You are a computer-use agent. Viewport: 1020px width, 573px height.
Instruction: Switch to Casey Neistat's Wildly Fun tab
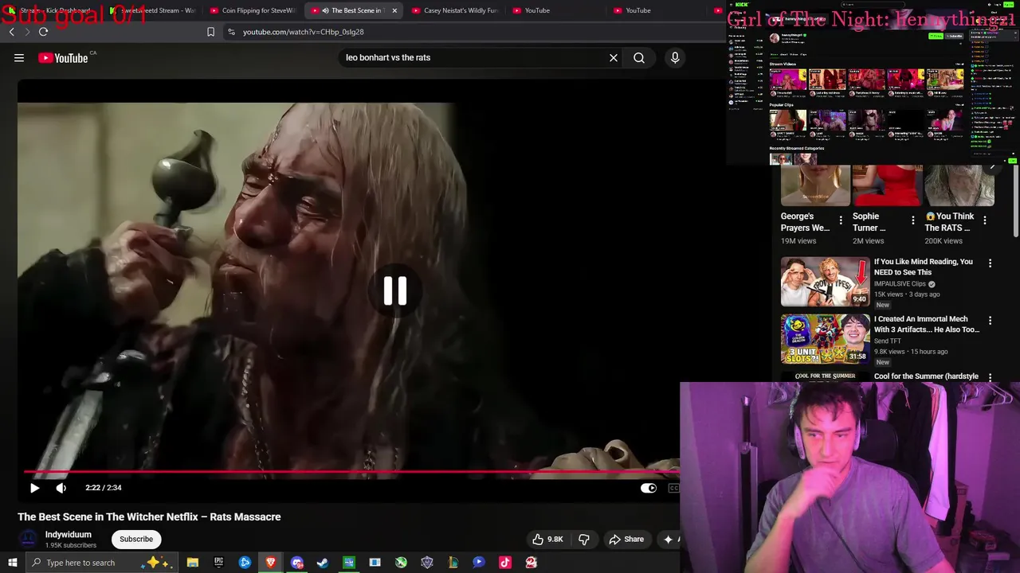(456, 10)
